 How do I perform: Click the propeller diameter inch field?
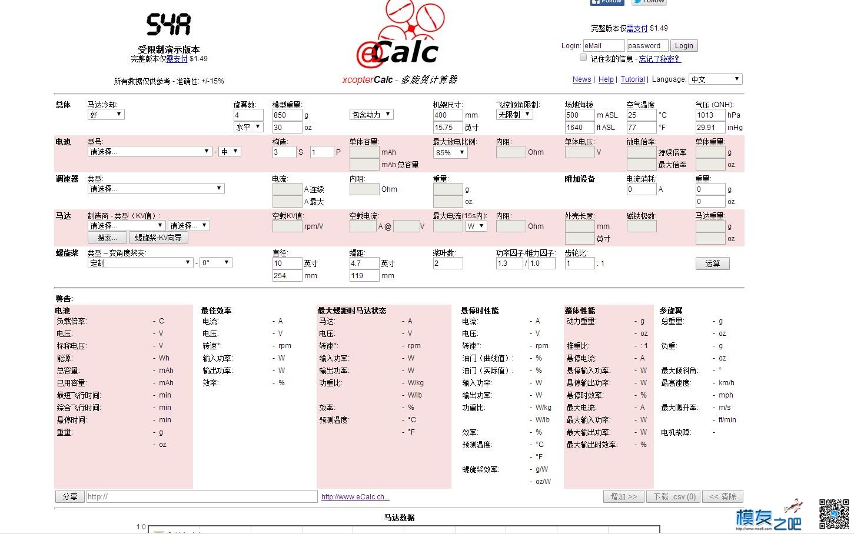point(287,263)
